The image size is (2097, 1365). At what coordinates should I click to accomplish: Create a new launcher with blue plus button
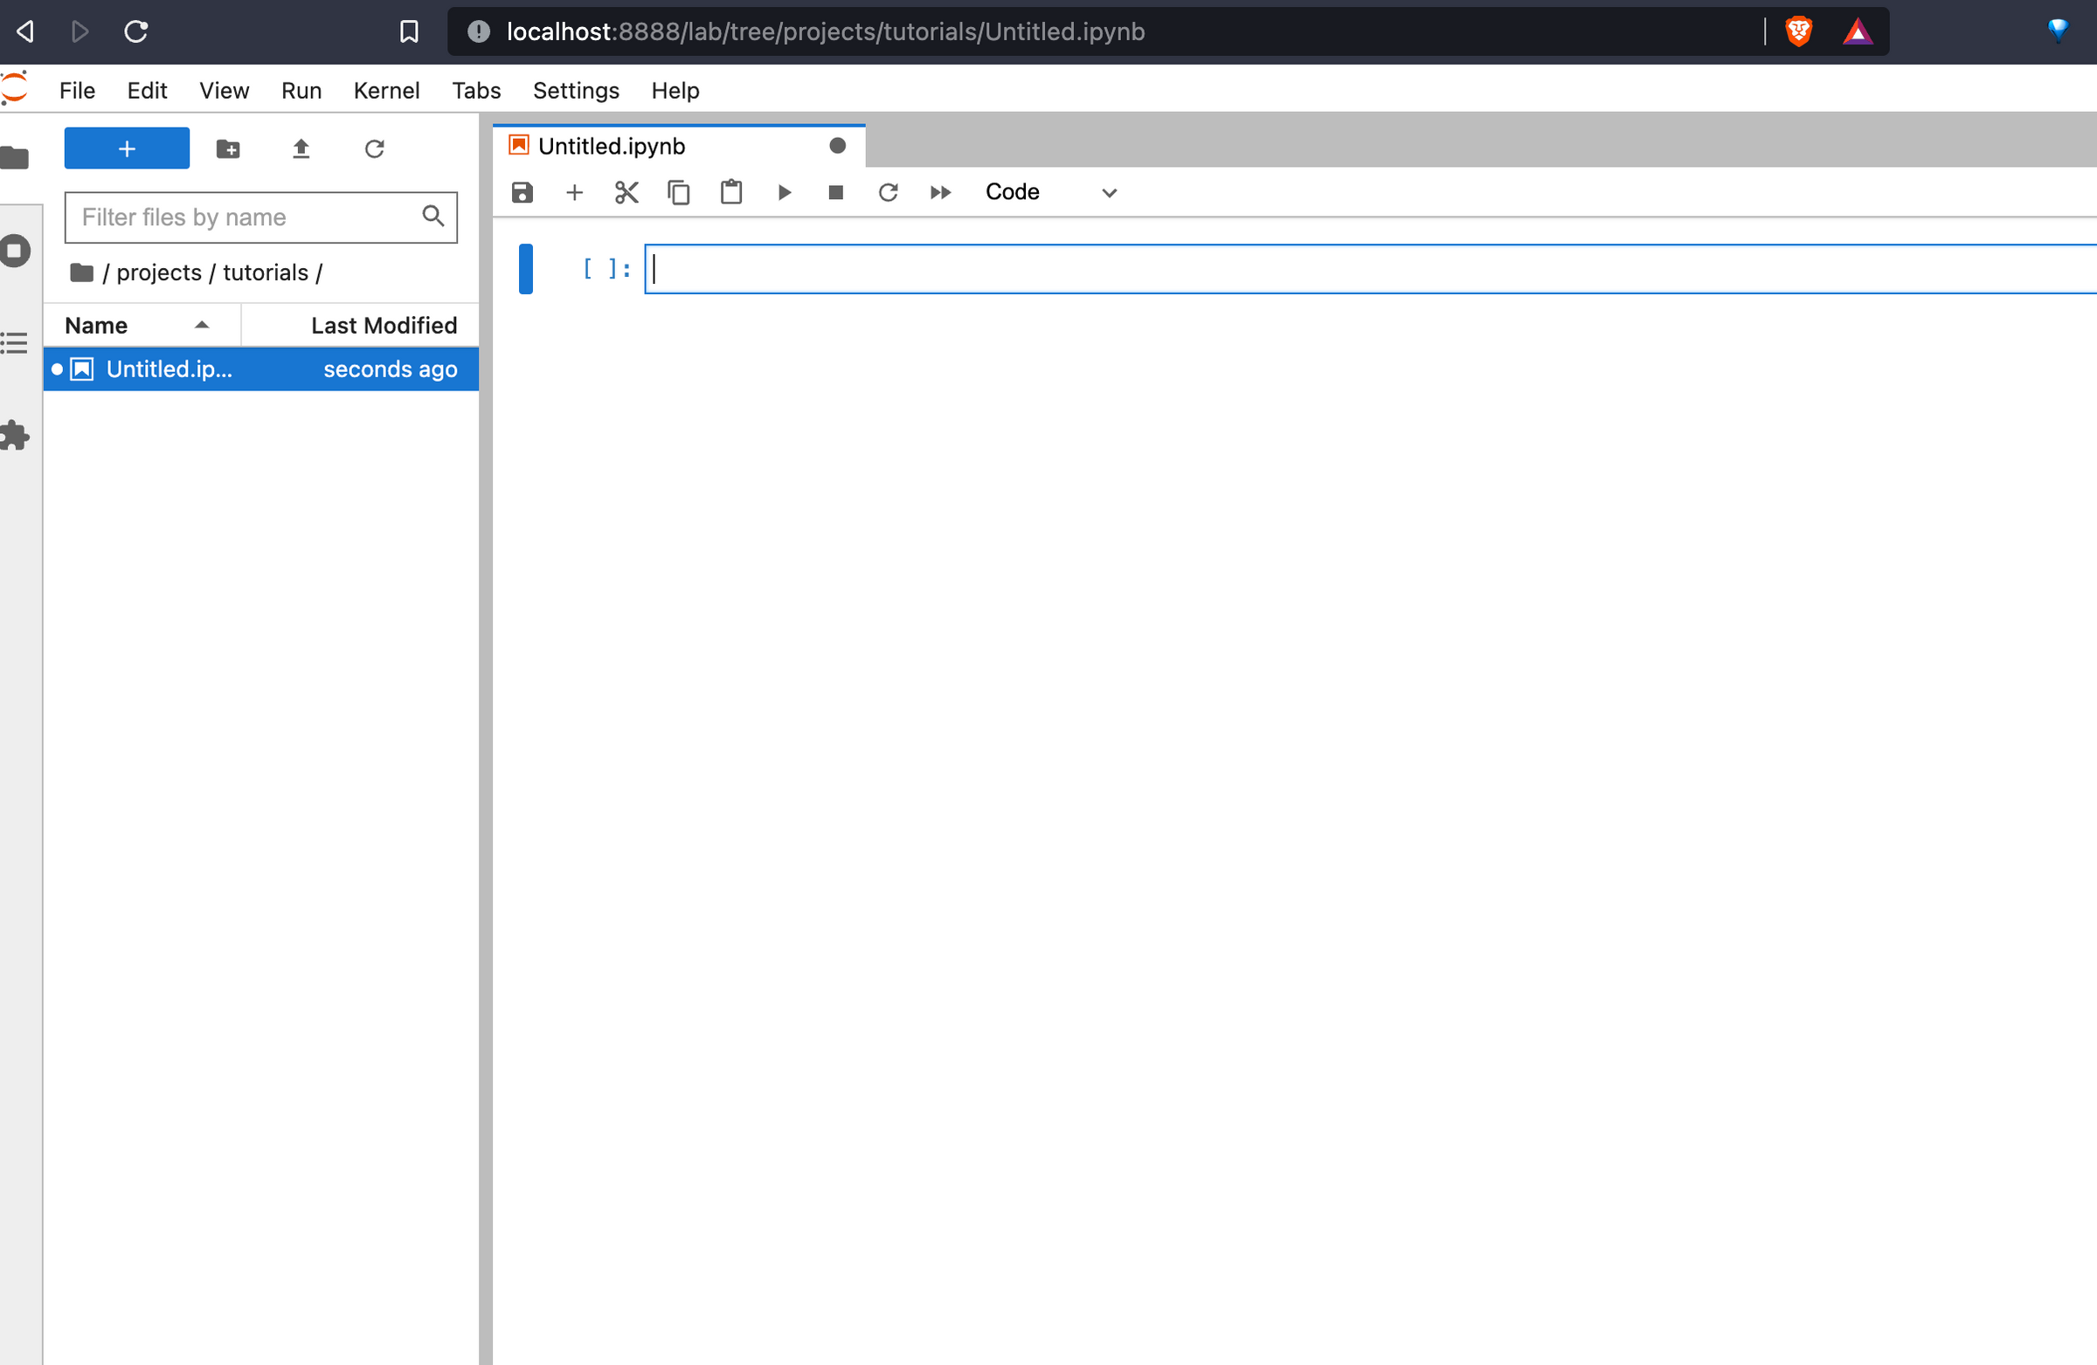[x=126, y=148]
